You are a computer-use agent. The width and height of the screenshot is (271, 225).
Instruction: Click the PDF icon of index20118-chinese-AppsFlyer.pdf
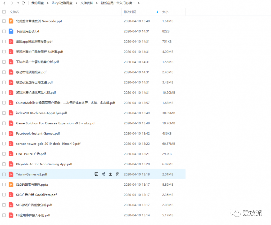(11, 113)
